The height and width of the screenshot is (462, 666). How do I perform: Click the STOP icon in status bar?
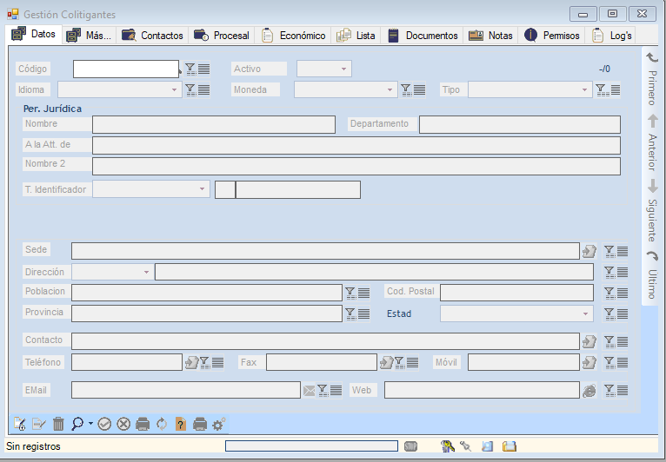[410, 446]
